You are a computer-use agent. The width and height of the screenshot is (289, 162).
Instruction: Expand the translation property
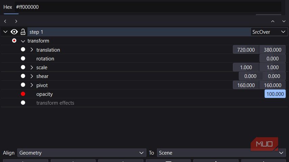pyautogui.click(x=32, y=50)
